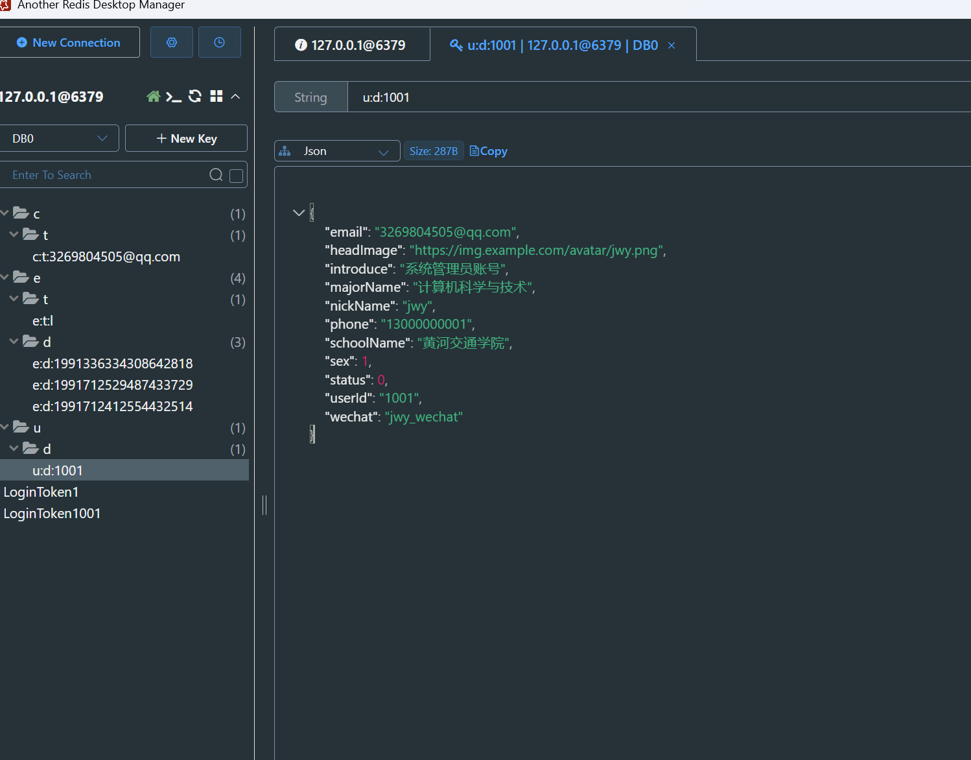Click the document icon beside Copy
The image size is (971, 760).
point(474,150)
